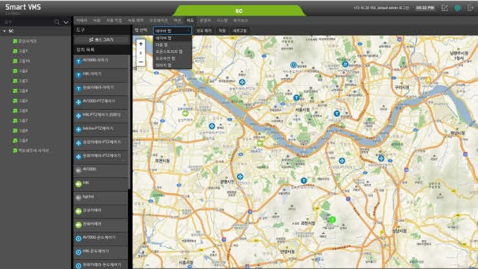
Task: Expand the dropdown chevron next to search
Action: coord(66,21)
